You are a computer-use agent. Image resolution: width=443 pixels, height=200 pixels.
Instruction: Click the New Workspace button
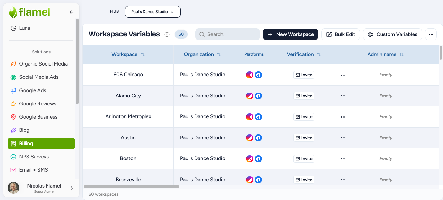point(290,34)
